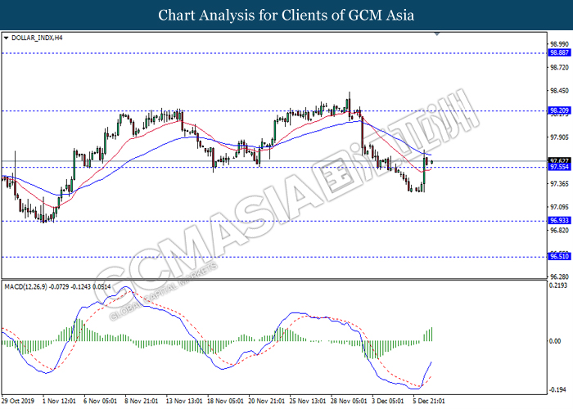Click the MACD(12,26,9) indicator label
The width and height of the screenshot is (573, 409).
[31, 287]
